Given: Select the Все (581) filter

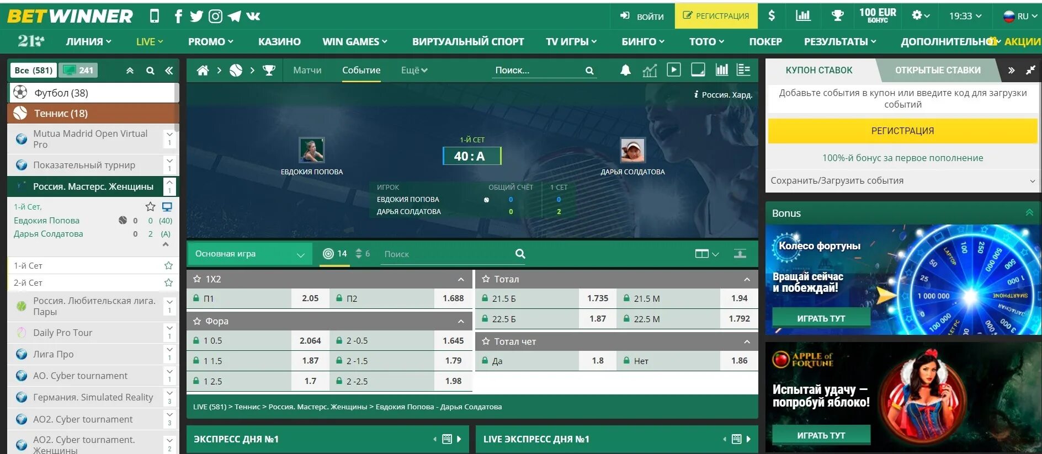Looking at the screenshot, I should (34, 70).
